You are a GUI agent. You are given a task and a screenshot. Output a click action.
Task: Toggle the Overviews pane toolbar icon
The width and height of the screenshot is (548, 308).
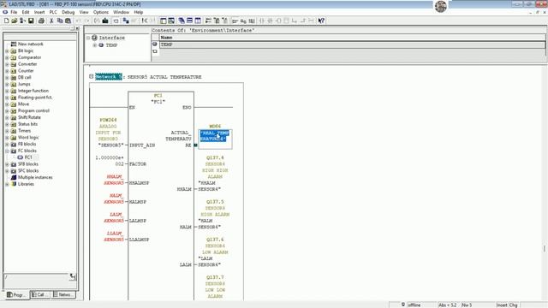pyautogui.click(x=164, y=21)
